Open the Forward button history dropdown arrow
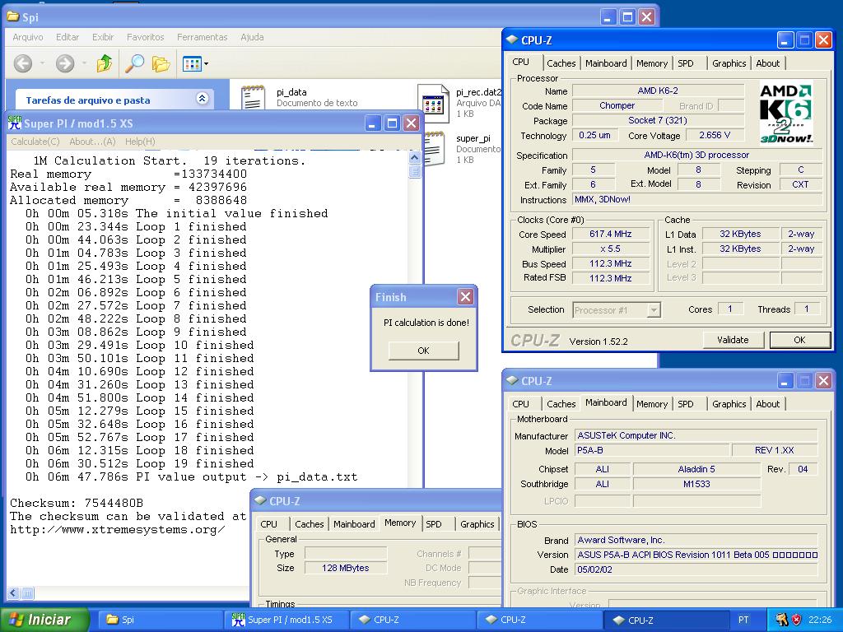 85,63
